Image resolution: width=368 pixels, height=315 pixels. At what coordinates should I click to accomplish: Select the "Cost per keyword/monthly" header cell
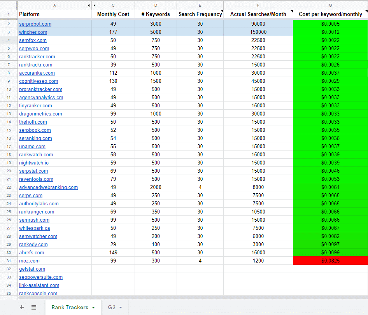pyautogui.click(x=330, y=14)
